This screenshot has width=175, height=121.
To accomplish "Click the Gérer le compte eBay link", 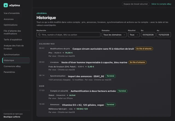I will (161, 4).
